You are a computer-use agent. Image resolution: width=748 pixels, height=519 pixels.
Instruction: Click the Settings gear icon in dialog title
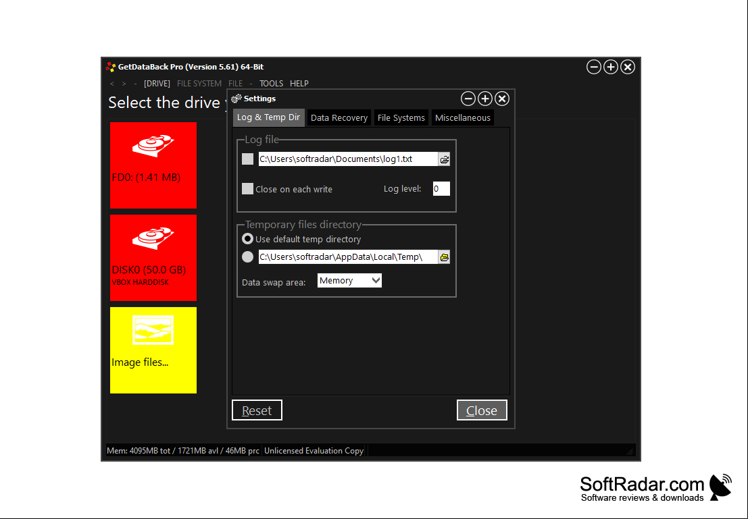coord(236,99)
